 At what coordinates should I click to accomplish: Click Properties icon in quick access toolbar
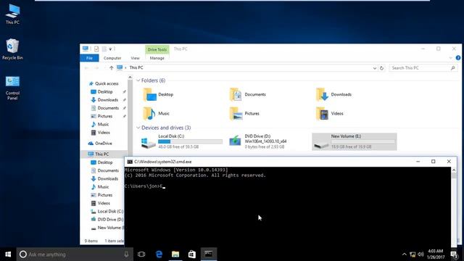pos(96,49)
